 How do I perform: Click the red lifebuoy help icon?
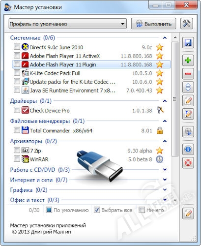(x=188, y=162)
